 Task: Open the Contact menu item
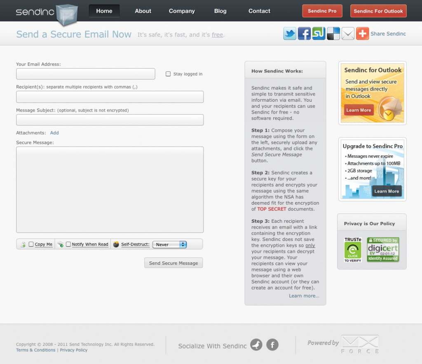[259, 11]
